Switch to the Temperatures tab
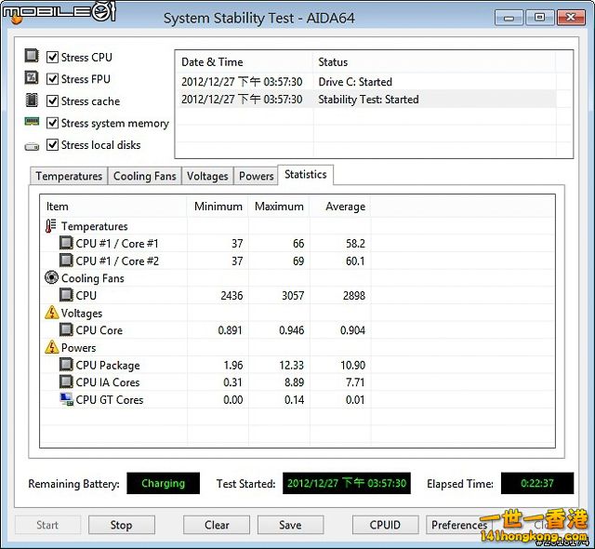The height and width of the screenshot is (549, 595). click(x=69, y=176)
